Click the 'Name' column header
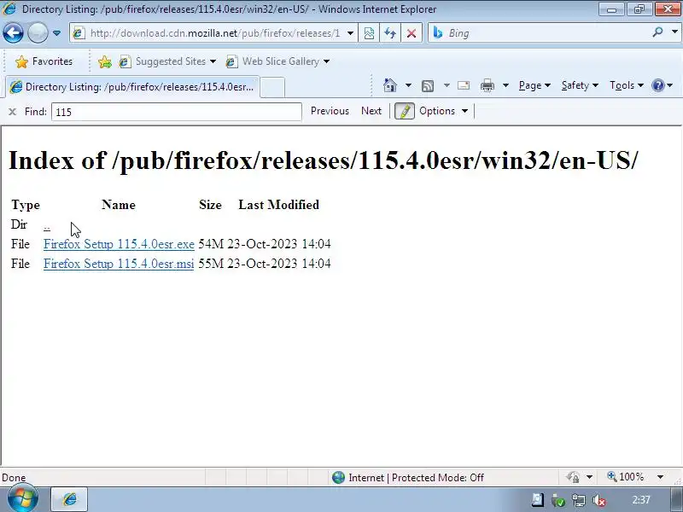The width and height of the screenshot is (683, 512). [x=119, y=205]
